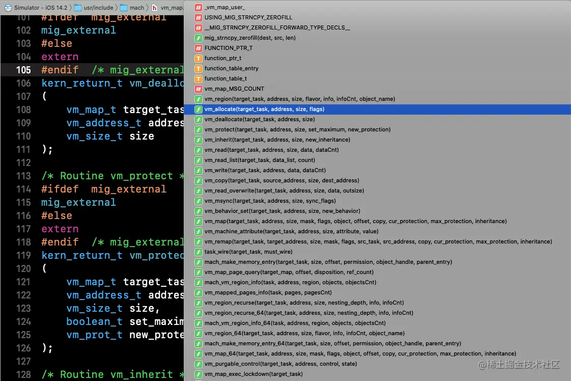This screenshot has height=381, width=571.
Task: Click the macro icon beside USING_MIG_STRNCPY_ZEROFILL
Action: click(198, 17)
